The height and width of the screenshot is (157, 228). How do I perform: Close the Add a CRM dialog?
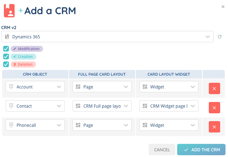(x=223, y=6)
